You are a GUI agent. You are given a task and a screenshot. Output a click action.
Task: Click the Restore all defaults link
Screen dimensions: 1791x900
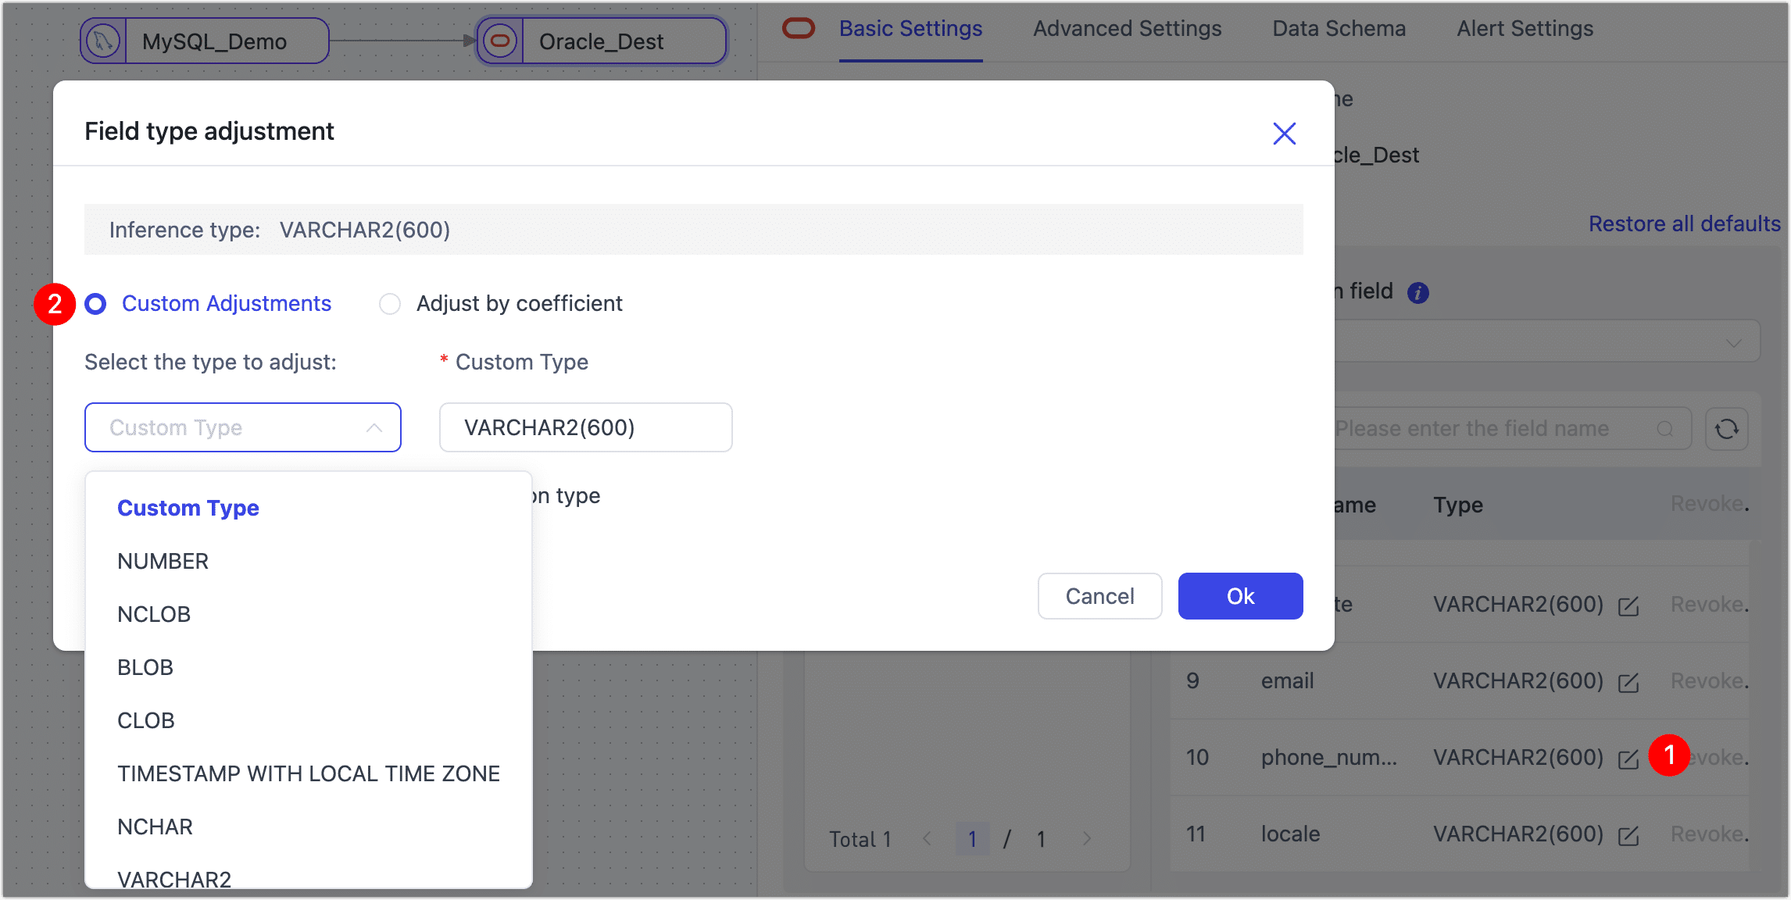pos(1684,223)
